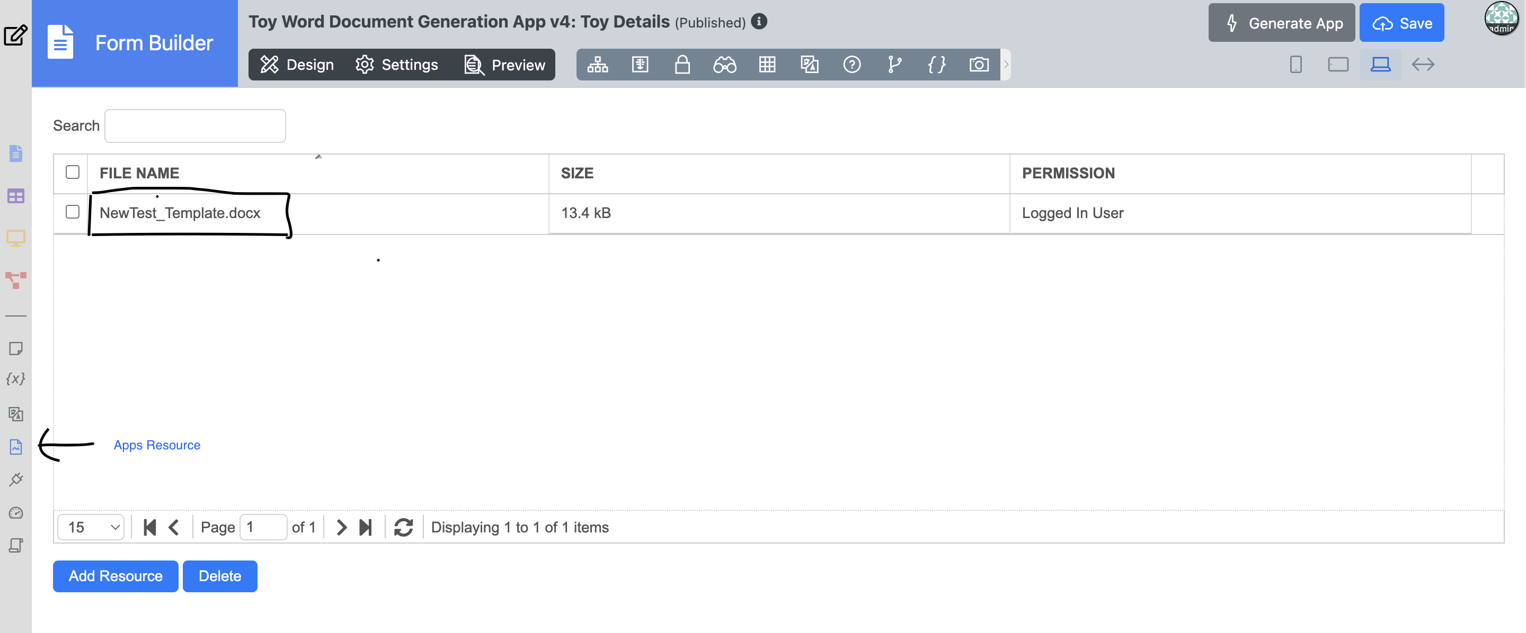Image resolution: width=1526 pixels, height=633 pixels.
Task: Click the camera screenshot icon in toolbar
Action: pyautogui.click(x=979, y=65)
